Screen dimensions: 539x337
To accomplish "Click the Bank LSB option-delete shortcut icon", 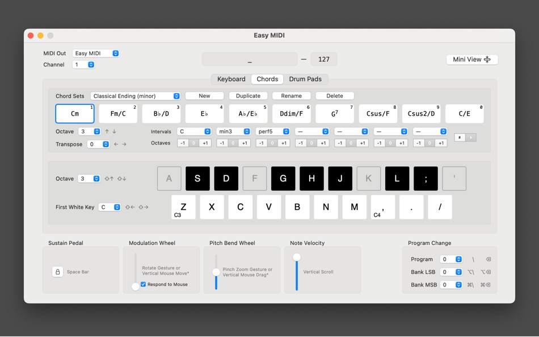I will [x=485, y=272].
